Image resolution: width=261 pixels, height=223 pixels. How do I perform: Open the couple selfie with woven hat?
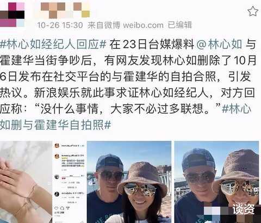129,182
